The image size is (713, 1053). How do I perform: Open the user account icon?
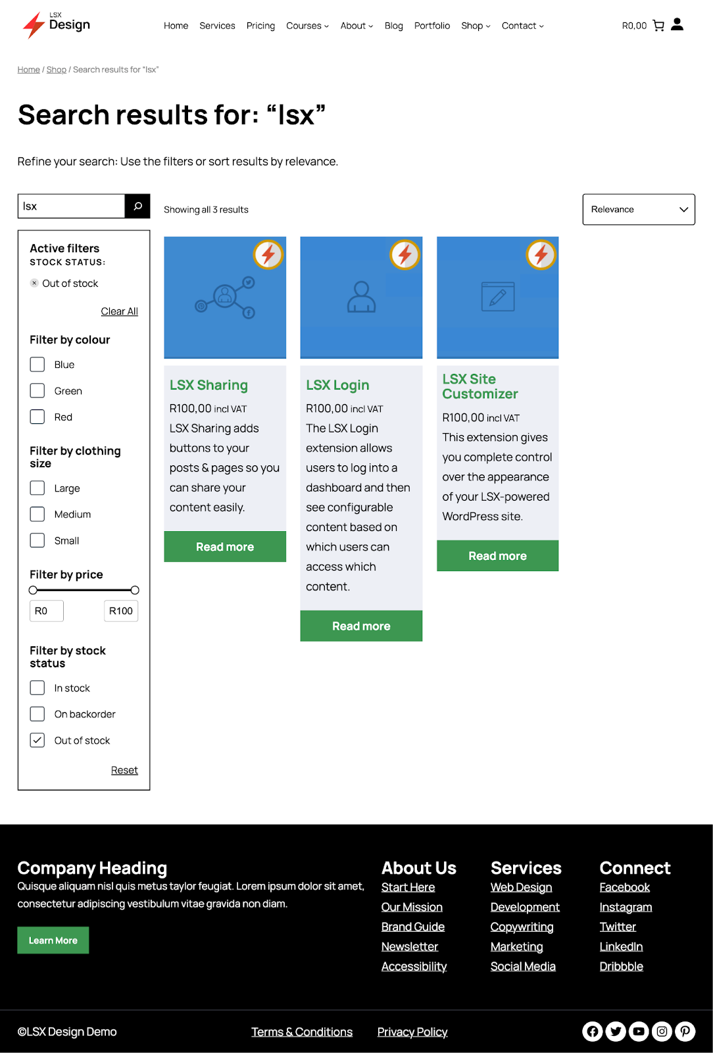677,25
